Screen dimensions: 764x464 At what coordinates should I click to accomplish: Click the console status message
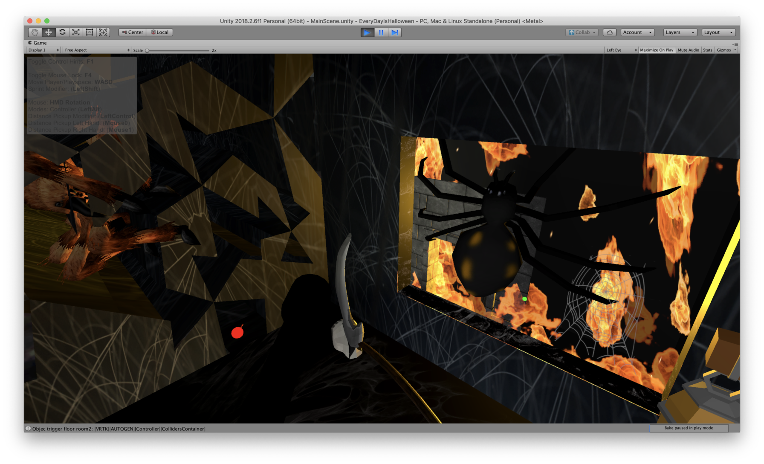(119, 429)
